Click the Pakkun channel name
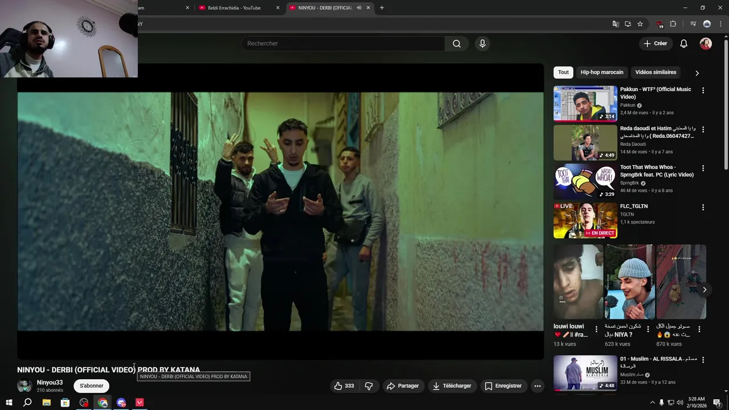This screenshot has height=410, width=729. pyautogui.click(x=627, y=105)
